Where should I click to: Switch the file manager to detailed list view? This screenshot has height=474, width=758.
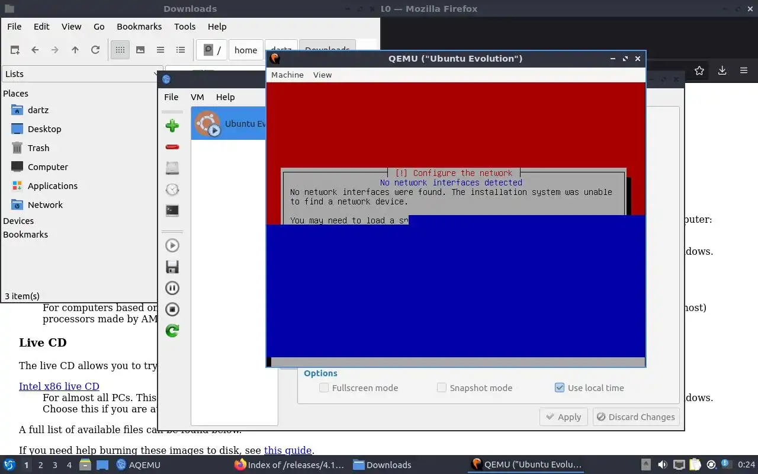(181, 50)
